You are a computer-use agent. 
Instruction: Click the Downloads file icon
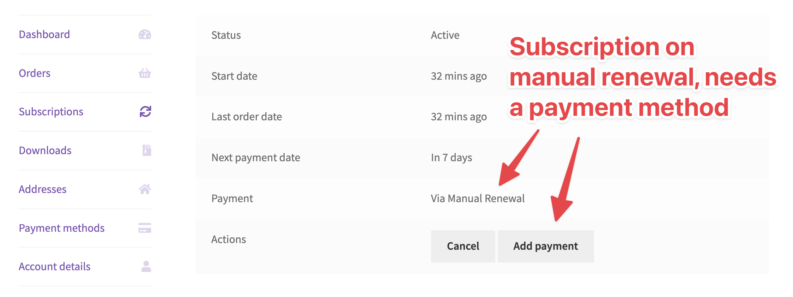pyautogui.click(x=147, y=150)
